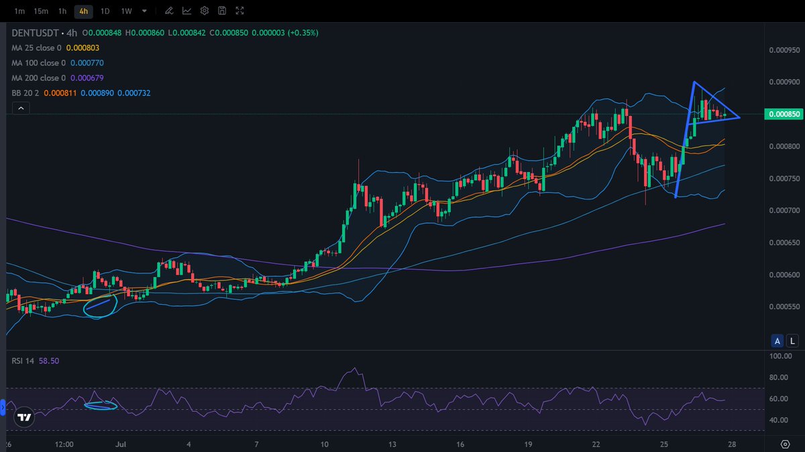Viewport: 805px width, 452px height.
Task: Switch to the 1D timeframe
Action: pos(105,11)
